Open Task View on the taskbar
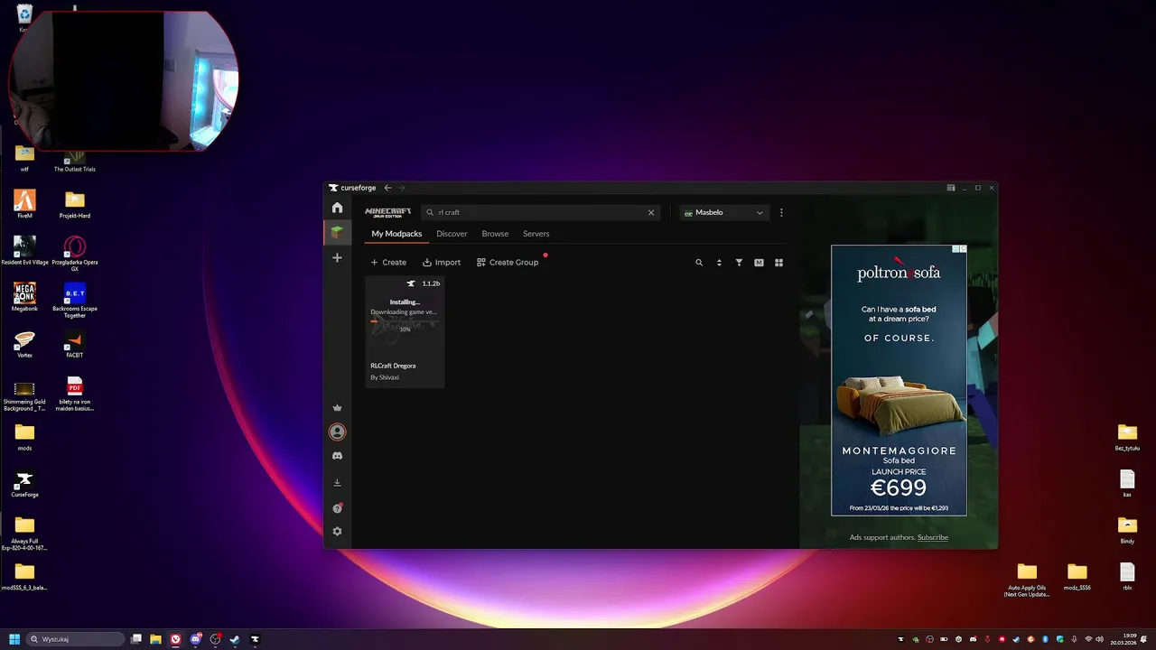The width and height of the screenshot is (1156, 650). coord(136,639)
